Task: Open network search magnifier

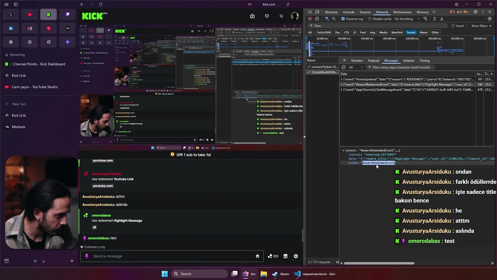Action: click(334, 19)
